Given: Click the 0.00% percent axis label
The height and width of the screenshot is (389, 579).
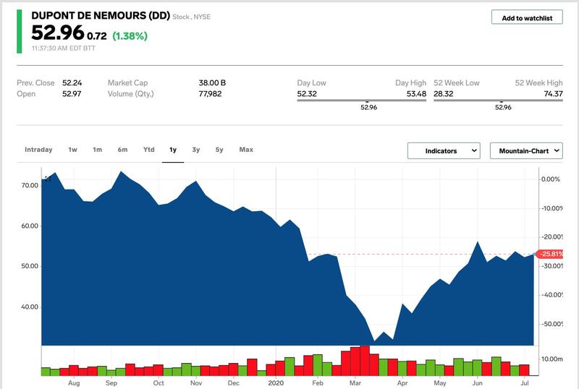Looking at the screenshot, I should click(551, 179).
